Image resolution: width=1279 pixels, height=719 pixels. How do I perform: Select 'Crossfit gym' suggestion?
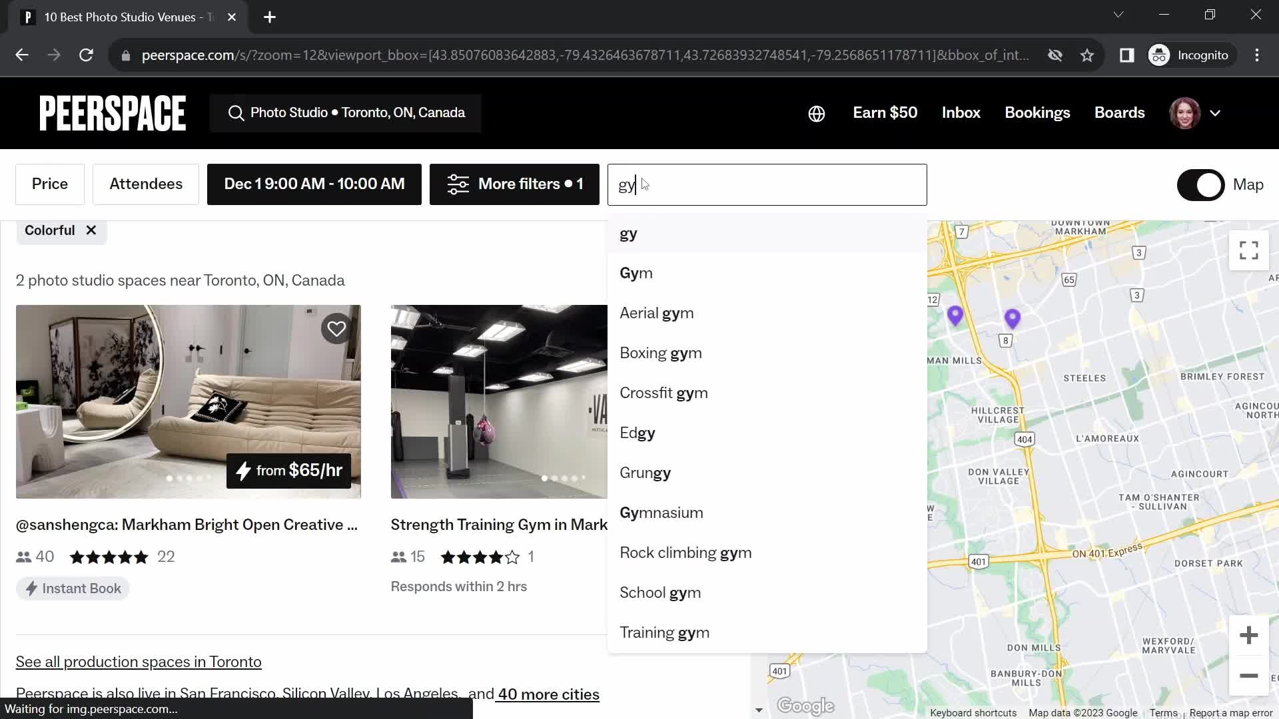767,393
